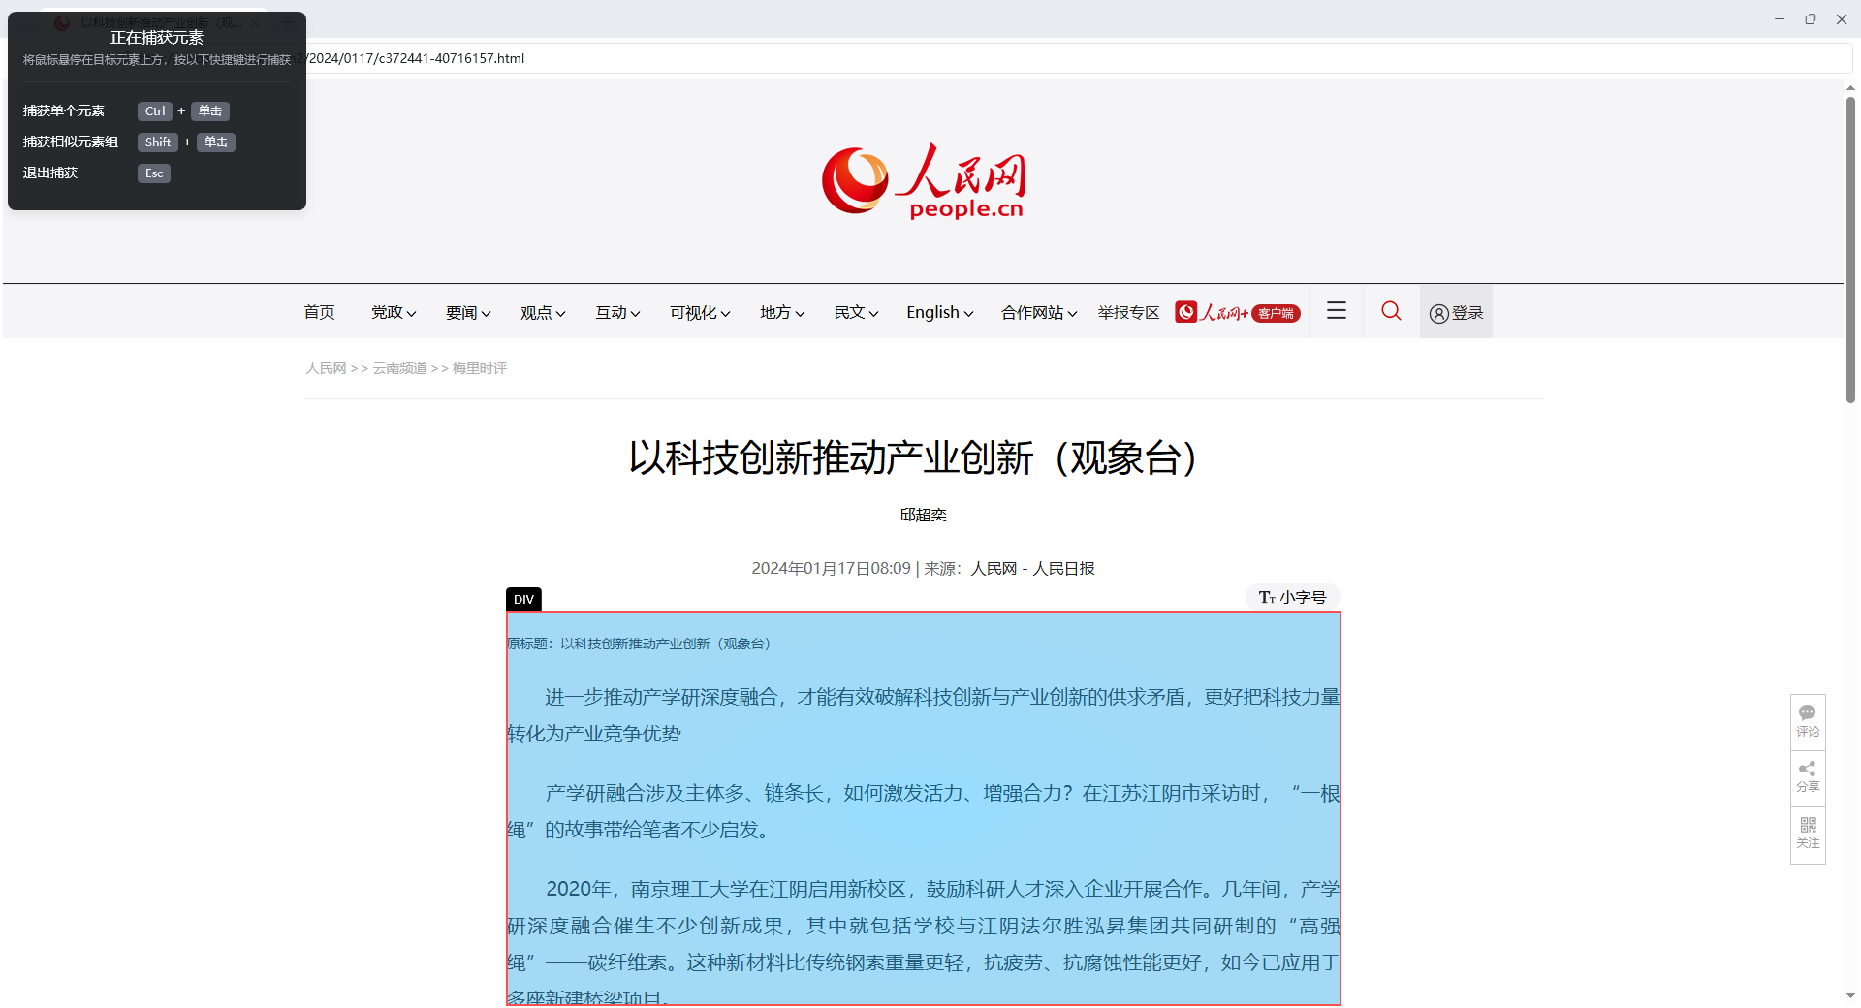Screen dimensions: 1861x1008
Task: Click the scrollbar down arrow
Action: point(1850,995)
